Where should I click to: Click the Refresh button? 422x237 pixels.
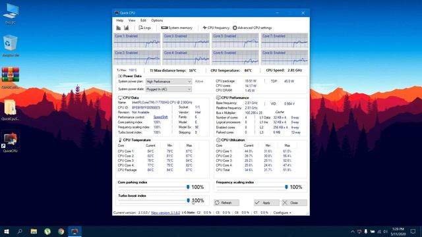[x=226, y=203]
